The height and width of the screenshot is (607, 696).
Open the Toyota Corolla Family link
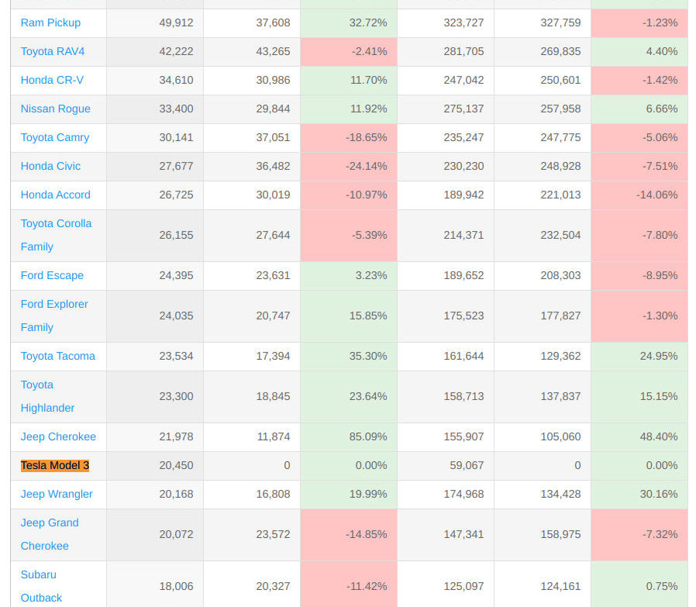click(x=57, y=235)
